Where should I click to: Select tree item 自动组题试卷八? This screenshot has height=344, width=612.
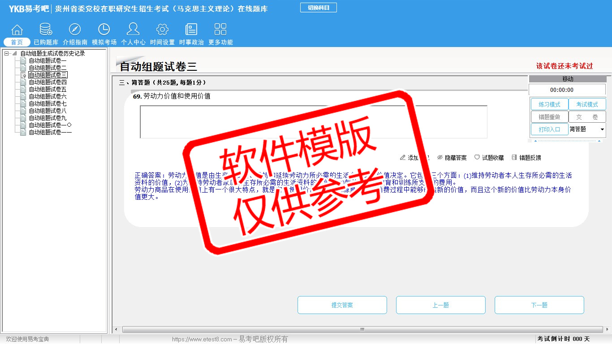coord(47,111)
